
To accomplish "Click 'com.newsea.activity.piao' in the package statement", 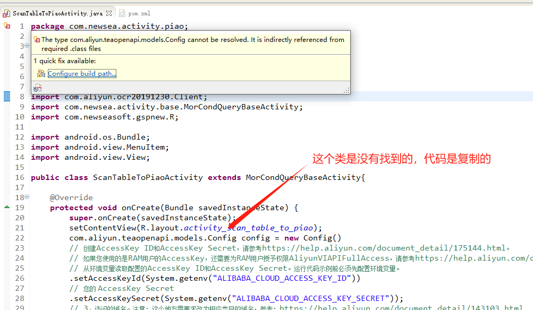I will [126, 27].
